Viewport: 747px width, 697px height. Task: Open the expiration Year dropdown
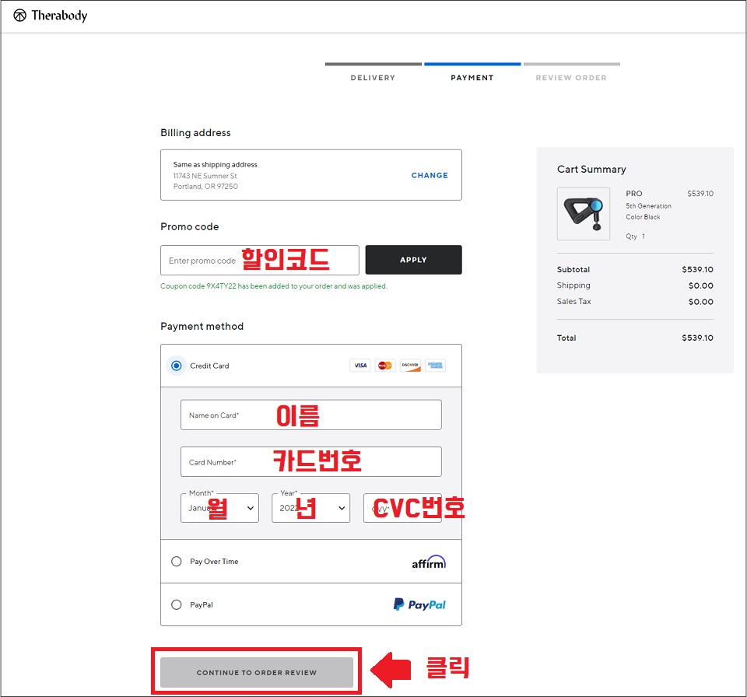pos(310,508)
